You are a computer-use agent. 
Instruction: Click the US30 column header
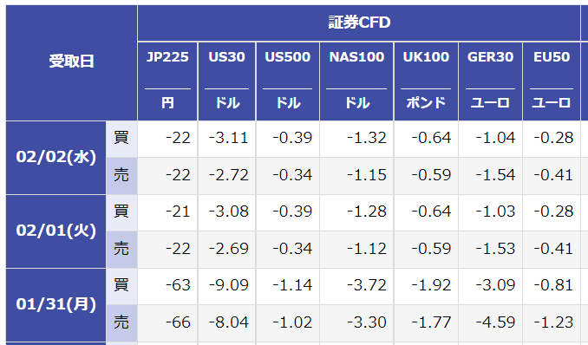tap(227, 81)
